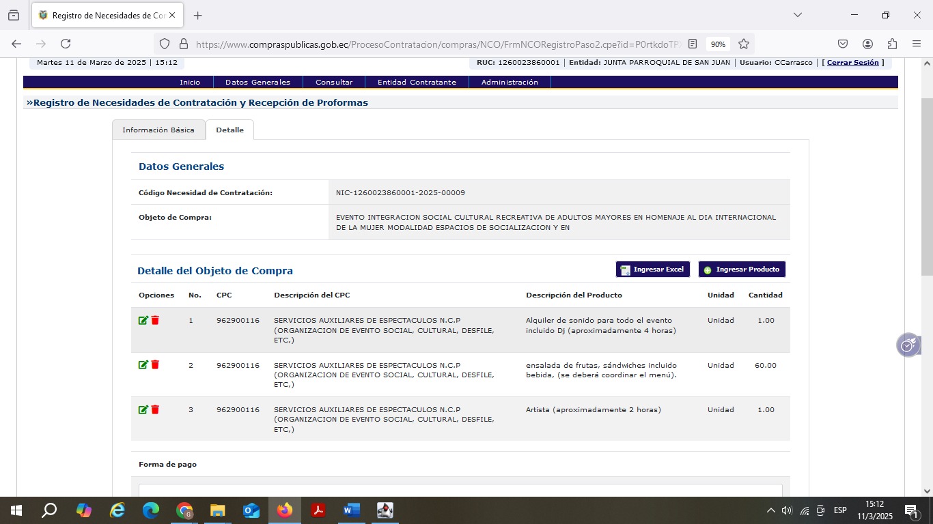Delete row 2 fruit salad product
Viewport: 933px width, 524px height.
coord(155,365)
